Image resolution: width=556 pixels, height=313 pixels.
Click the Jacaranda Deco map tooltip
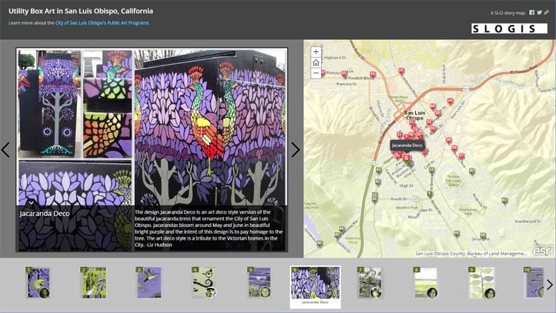click(x=407, y=145)
